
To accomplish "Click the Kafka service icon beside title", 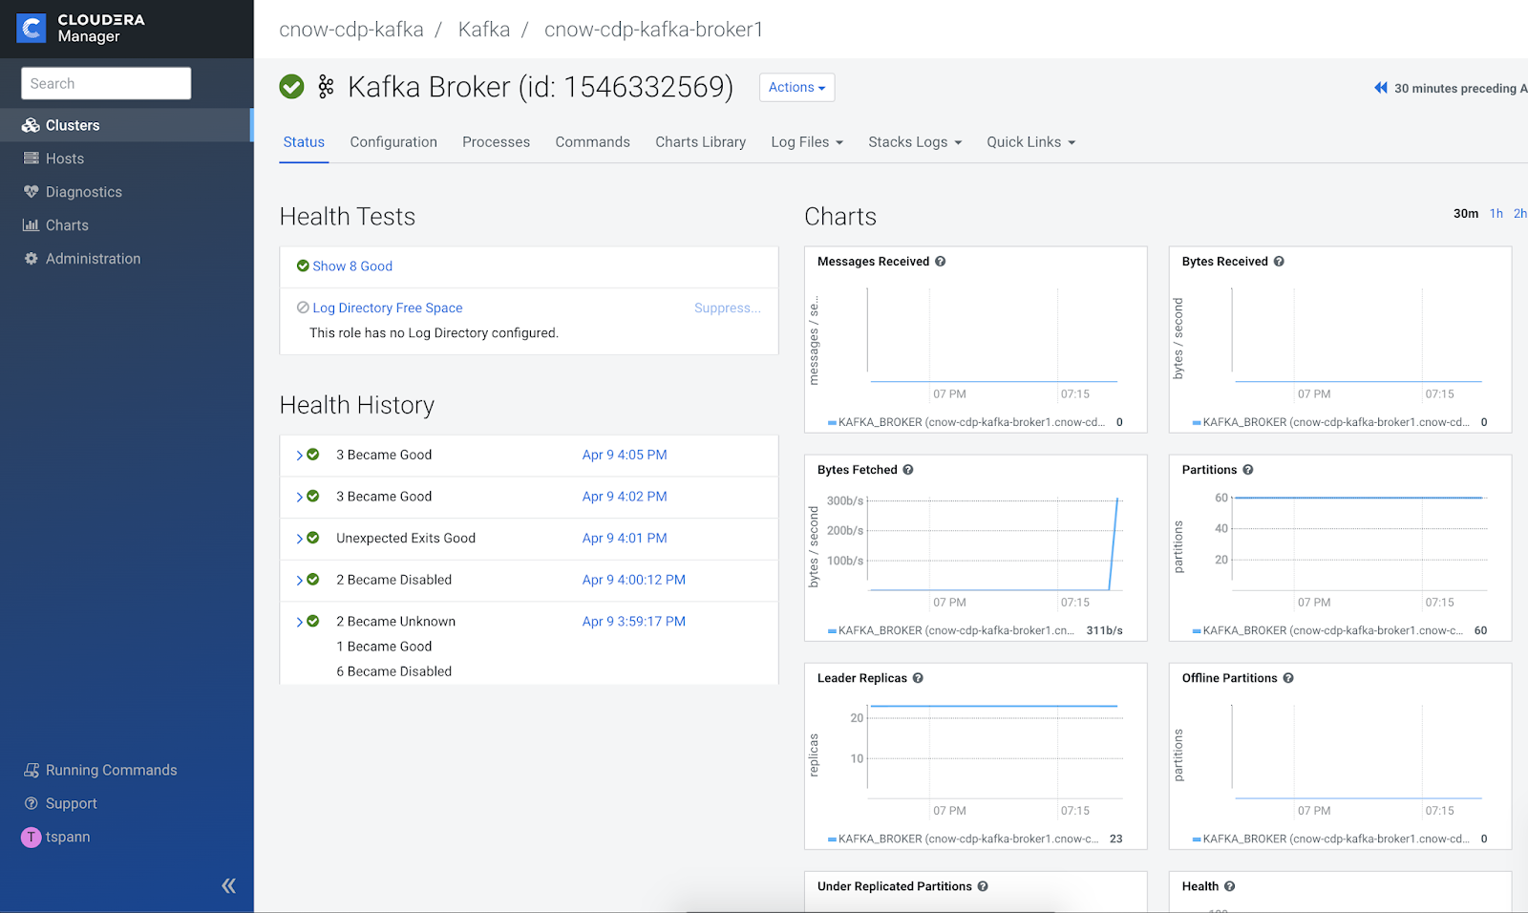I will (327, 87).
